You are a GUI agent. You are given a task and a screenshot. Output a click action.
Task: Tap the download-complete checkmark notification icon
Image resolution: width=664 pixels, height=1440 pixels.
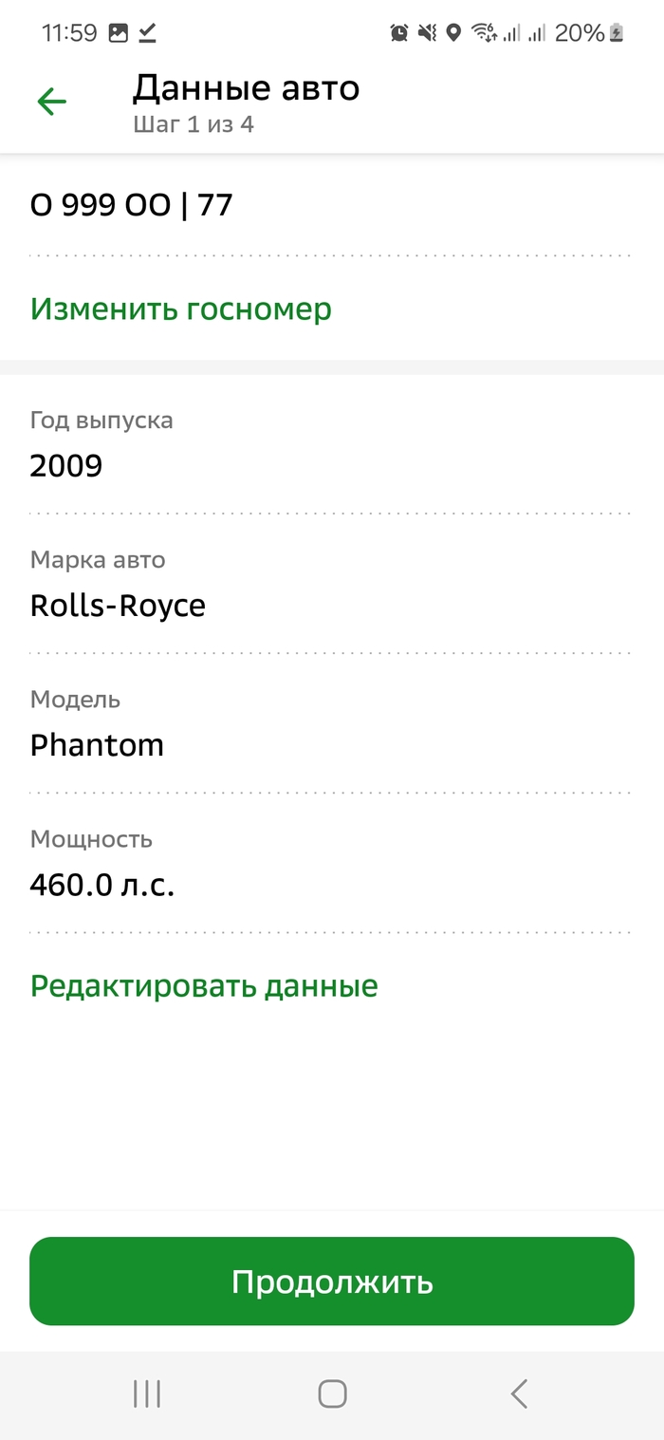click(147, 33)
